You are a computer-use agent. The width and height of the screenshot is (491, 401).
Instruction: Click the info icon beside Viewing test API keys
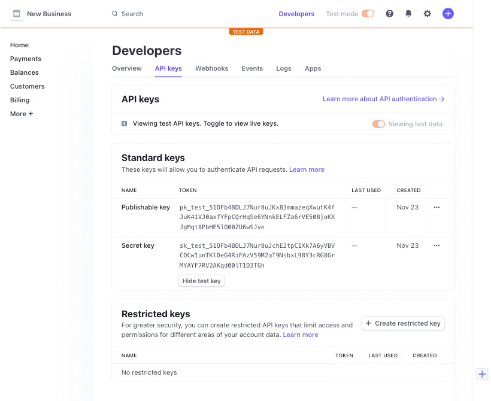(125, 124)
